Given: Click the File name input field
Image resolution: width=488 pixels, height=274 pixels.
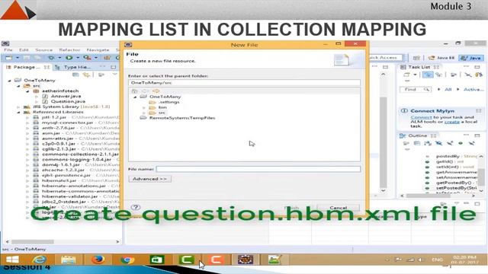Looking at the screenshot, I should 258,169.
